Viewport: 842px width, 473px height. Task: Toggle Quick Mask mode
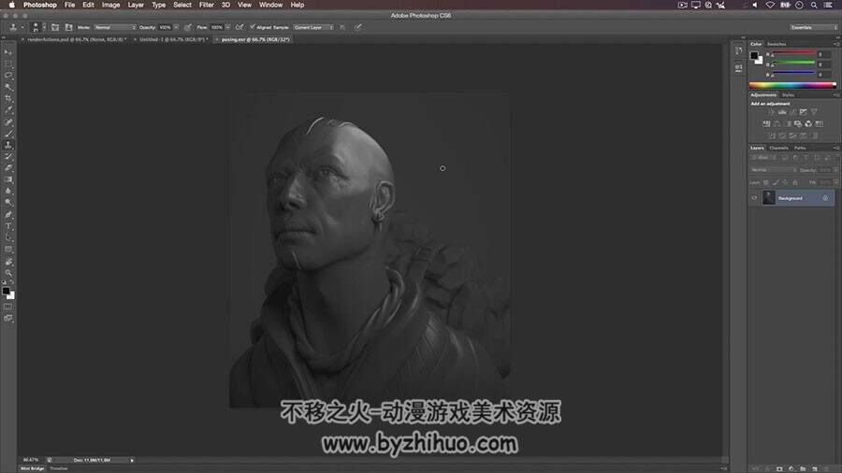[8, 307]
